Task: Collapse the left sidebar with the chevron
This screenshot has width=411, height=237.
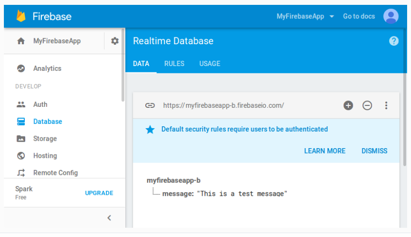Action: (109, 218)
